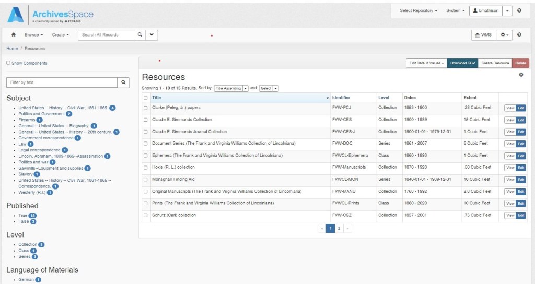Open the Title Ascending sort dropdown
The height and width of the screenshot is (284, 535).
(231, 88)
